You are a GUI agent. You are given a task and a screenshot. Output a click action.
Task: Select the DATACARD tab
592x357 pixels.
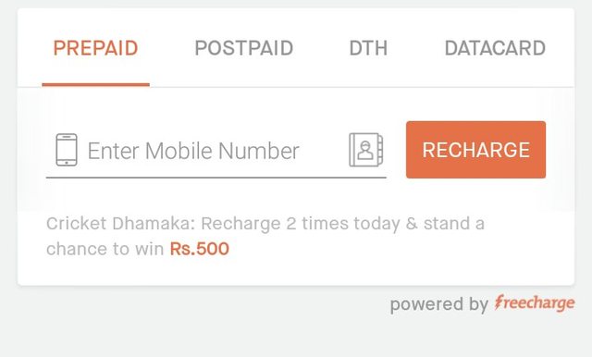point(495,48)
